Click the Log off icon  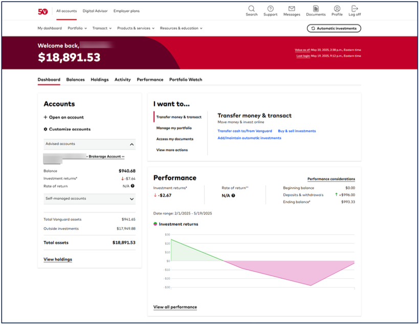(x=355, y=9)
